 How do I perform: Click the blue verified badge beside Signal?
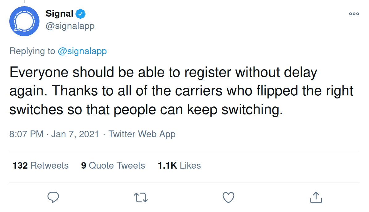[x=81, y=14]
